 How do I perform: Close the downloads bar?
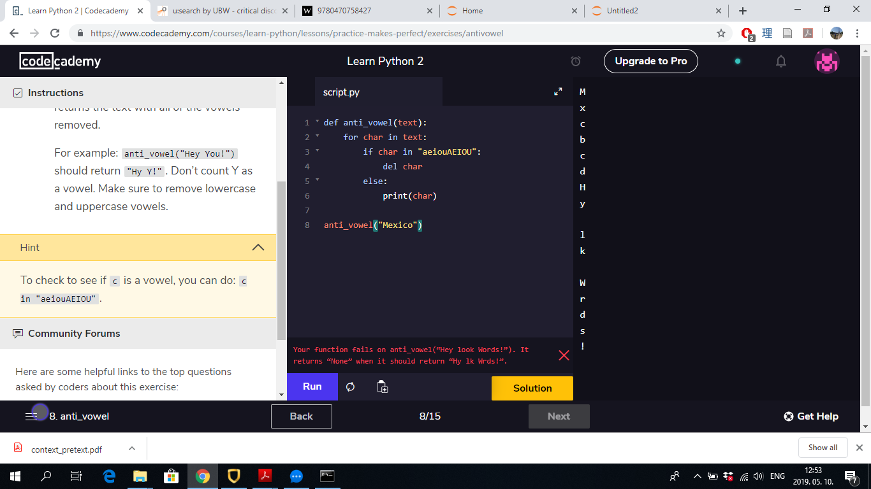859,448
